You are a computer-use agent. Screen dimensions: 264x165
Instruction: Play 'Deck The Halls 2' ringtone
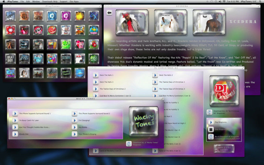155,75
